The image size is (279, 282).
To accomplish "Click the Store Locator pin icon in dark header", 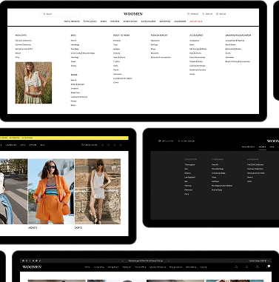I will (x=179, y=141).
